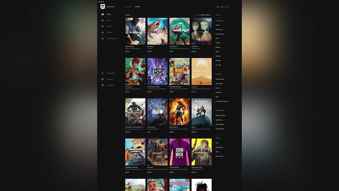Screen dimensions: 339x191
Task: Click the user profile avatar icon
Action: click(x=103, y=85)
